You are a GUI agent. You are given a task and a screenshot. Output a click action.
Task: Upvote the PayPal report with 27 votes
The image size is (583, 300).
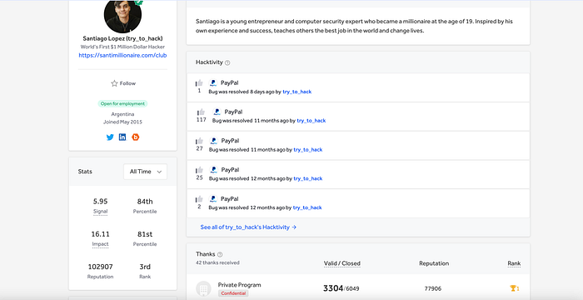[199, 141]
